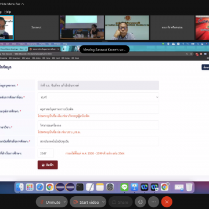Open Finder in the shared dock
This screenshot has height=209, width=209.
tap(20, 187)
